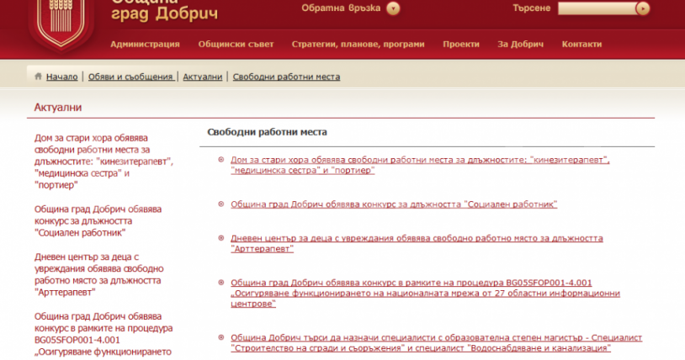Open Обяви и съобщения breadcrumb link
The image size is (685, 360).
pos(130,77)
